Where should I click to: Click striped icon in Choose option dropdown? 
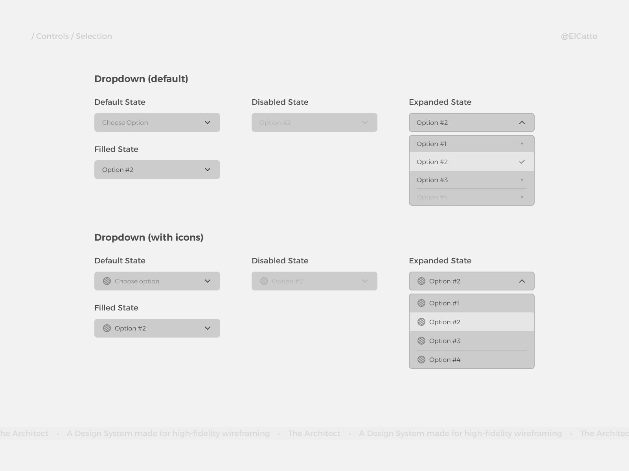(107, 281)
